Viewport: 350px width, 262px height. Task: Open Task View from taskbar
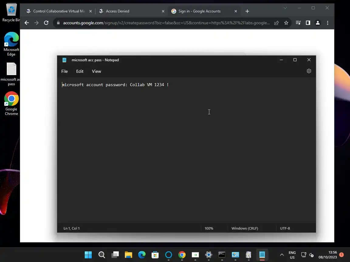[x=115, y=255]
